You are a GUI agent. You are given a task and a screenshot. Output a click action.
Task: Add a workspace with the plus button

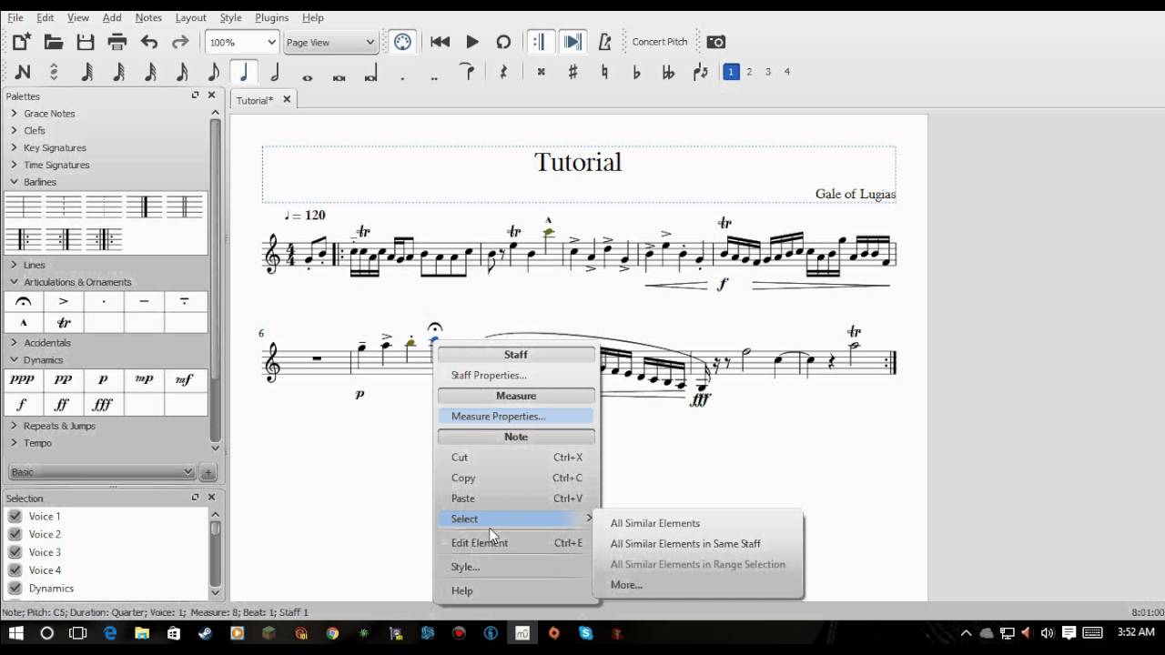coord(208,472)
